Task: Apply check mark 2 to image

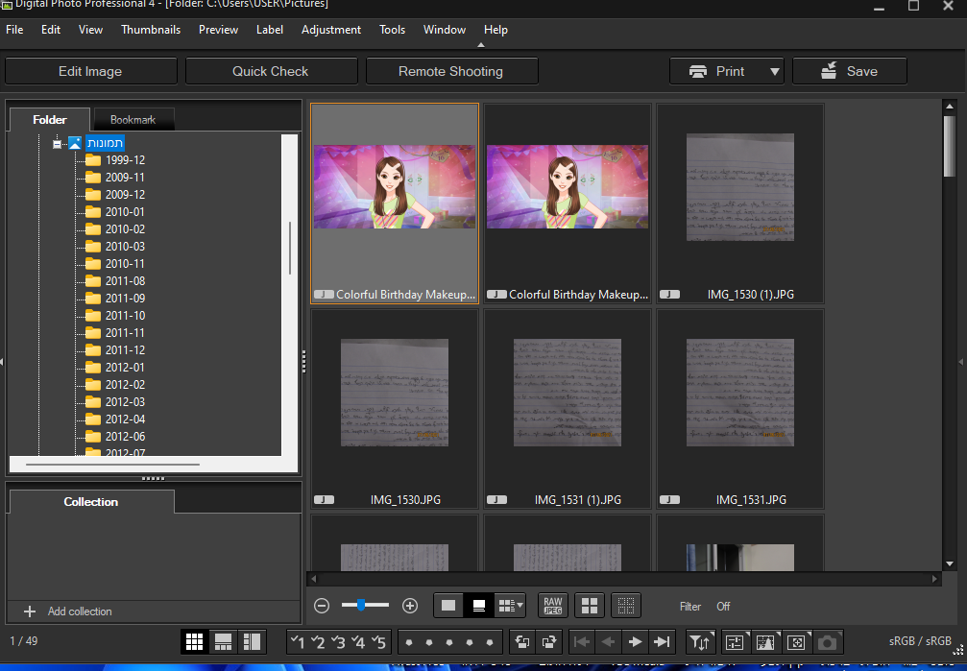Action: 318,642
